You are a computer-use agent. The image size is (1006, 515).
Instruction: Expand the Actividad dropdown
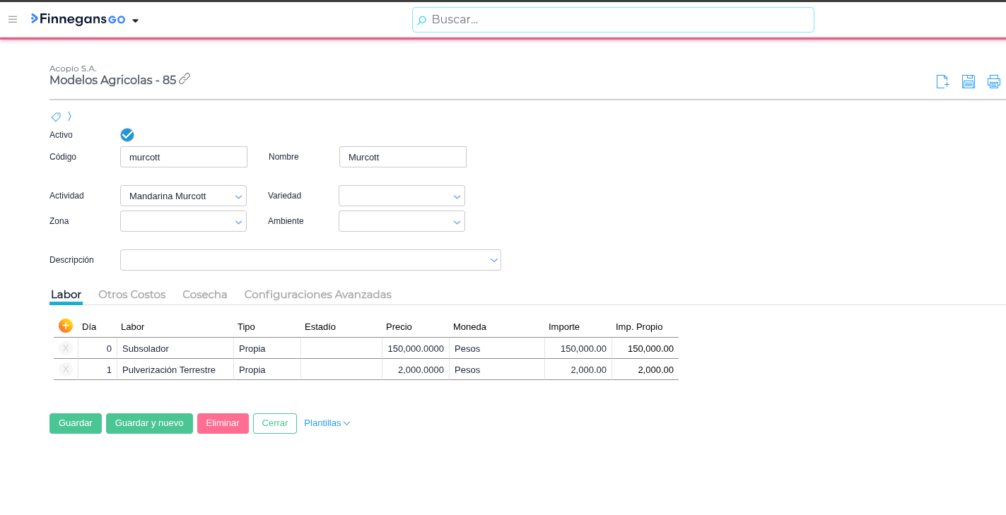[x=238, y=196]
